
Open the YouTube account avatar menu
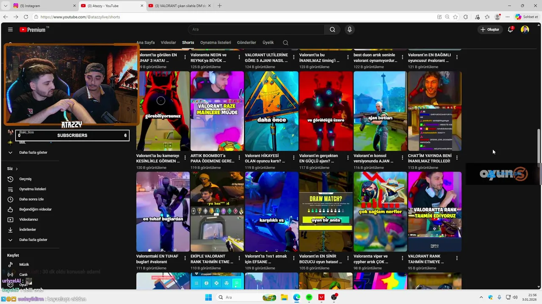click(x=525, y=30)
